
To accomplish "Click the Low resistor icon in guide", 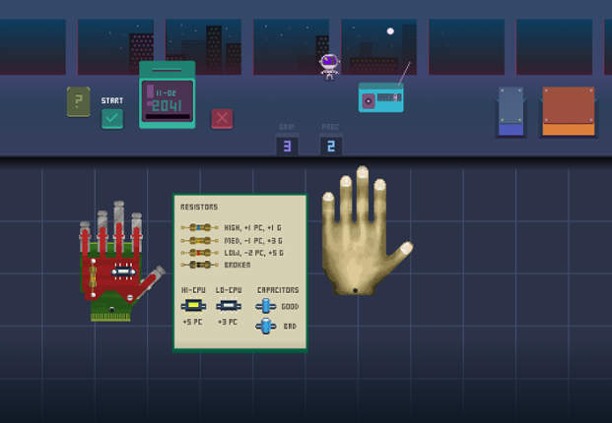I will coord(199,253).
